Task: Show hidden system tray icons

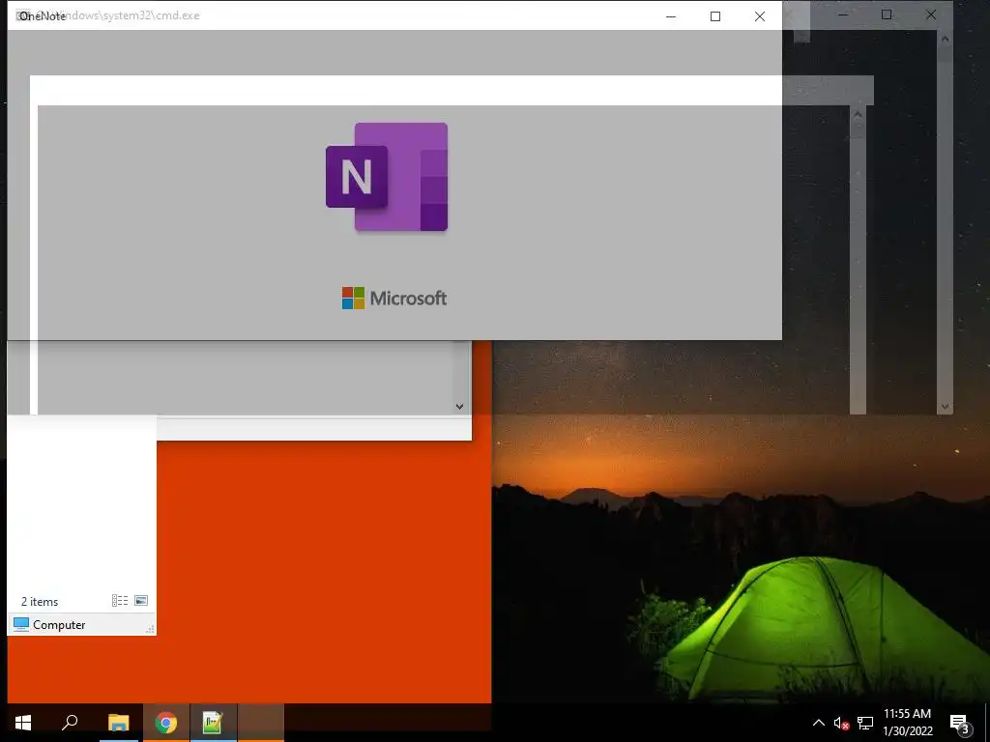Action: pos(818,723)
